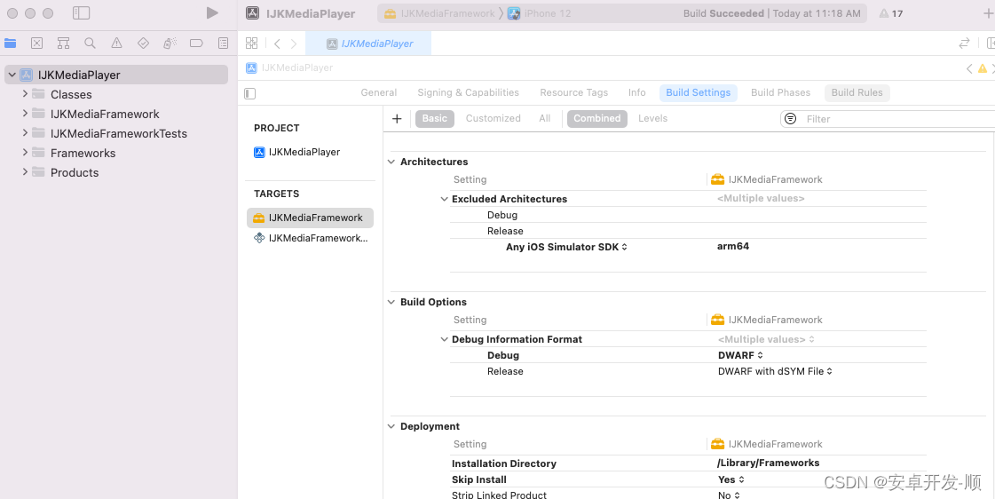Open the Debug navigator icon
Image resolution: width=995 pixels, height=499 pixels.
click(x=170, y=44)
